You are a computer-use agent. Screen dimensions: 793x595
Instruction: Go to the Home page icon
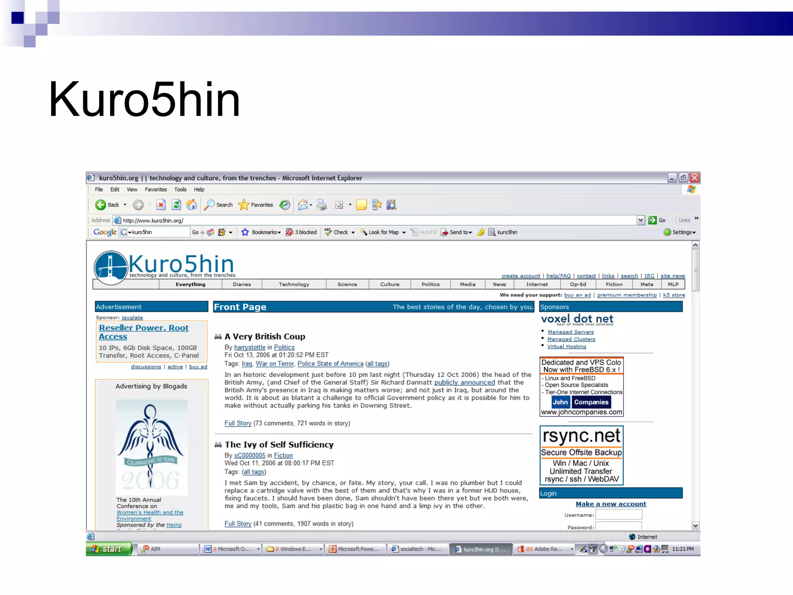pos(192,205)
